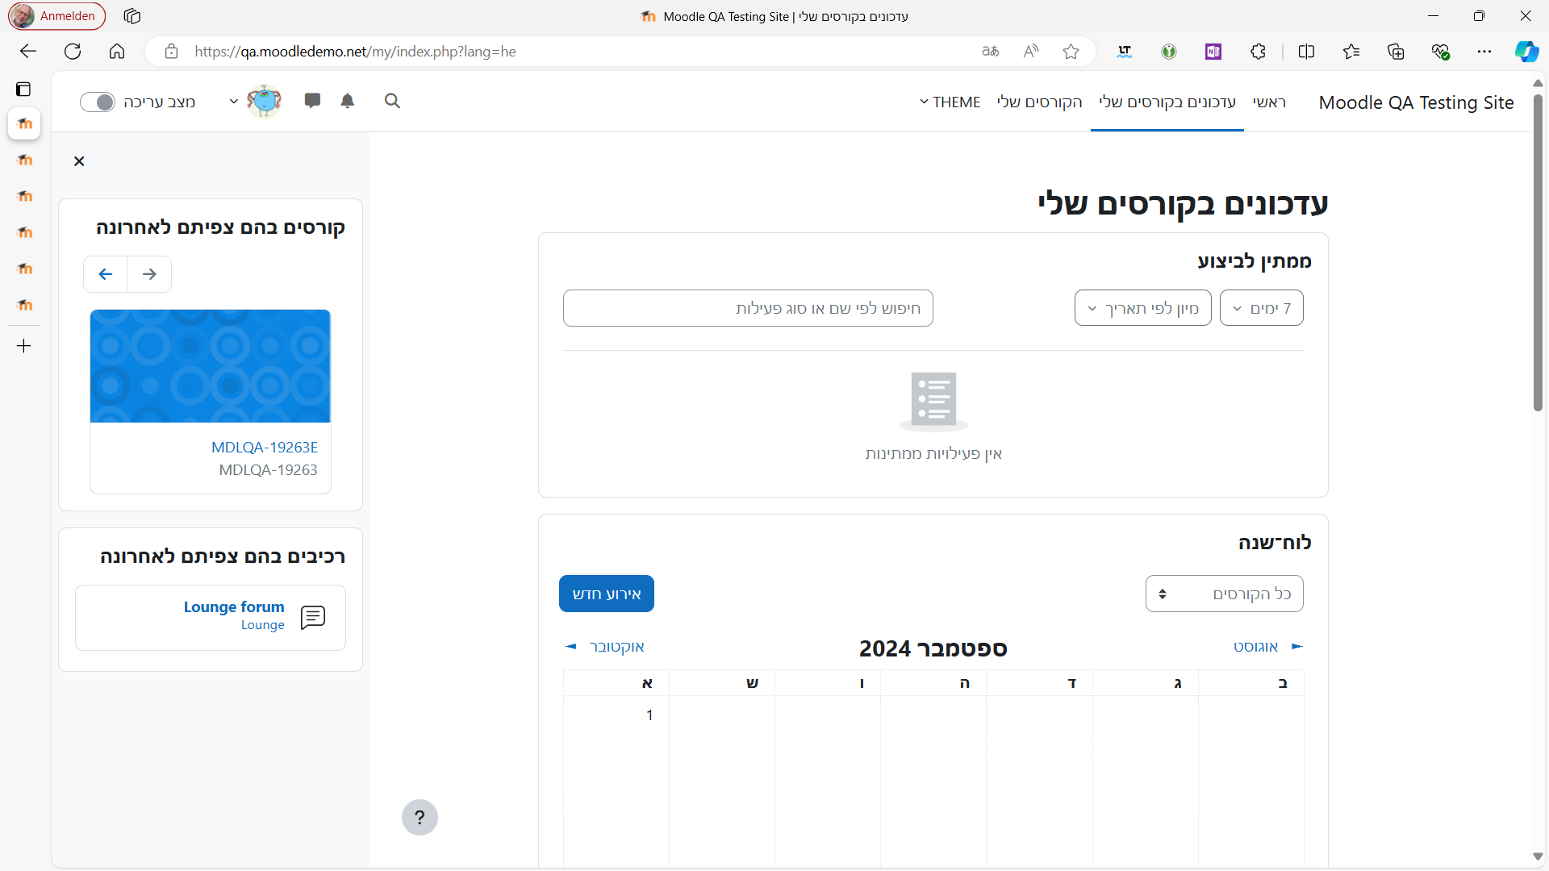
Task: Select calendar day 1 of September
Action: pos(649,715)
